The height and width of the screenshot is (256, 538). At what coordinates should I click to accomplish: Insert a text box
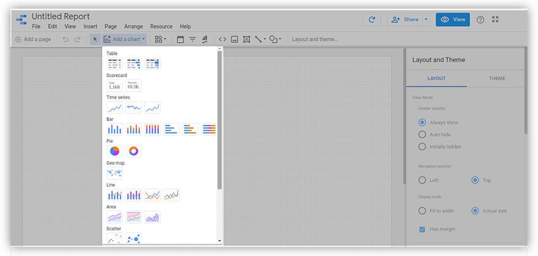246,40
